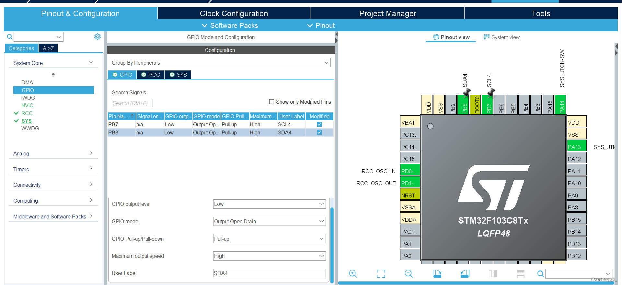This screenshot has height=285, width=622.
Task: Open the Group By Peripherals dropdown
Action: tap(221, 63)
